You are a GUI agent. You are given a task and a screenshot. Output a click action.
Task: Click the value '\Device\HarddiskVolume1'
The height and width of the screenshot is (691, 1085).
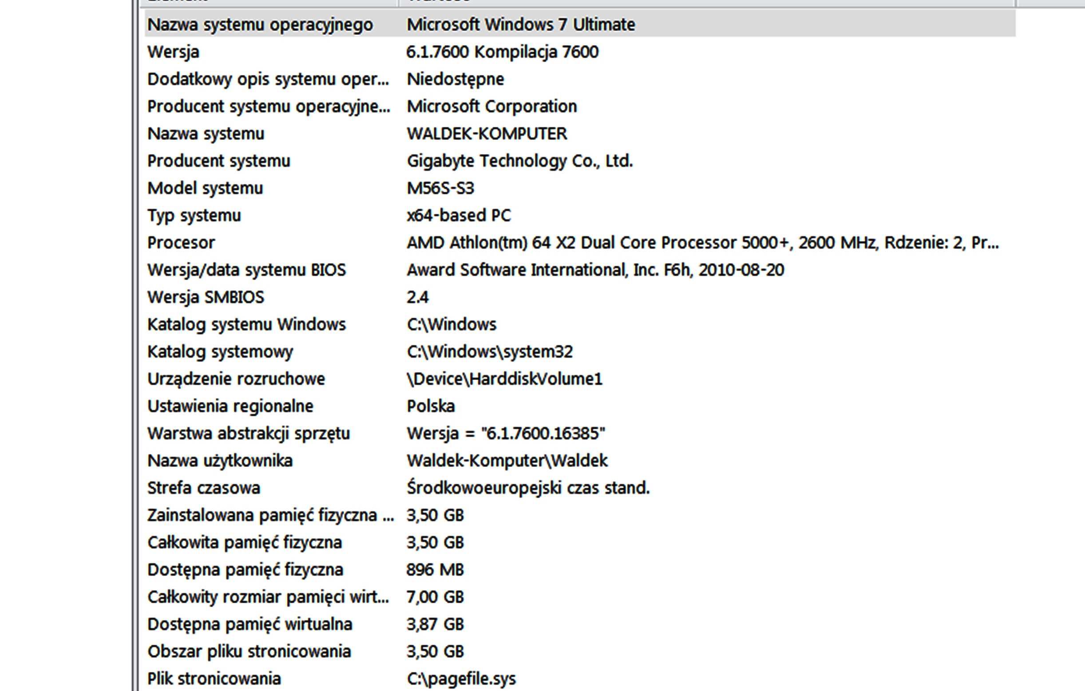(504, 379)
